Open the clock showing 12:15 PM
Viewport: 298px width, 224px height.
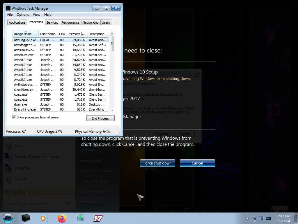[283, 218]
